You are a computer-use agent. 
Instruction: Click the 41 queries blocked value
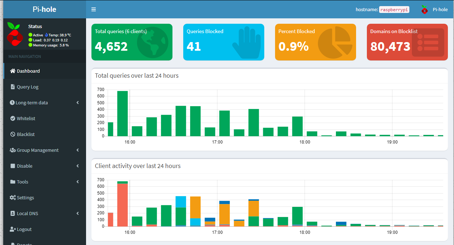(x=194, y=46)
